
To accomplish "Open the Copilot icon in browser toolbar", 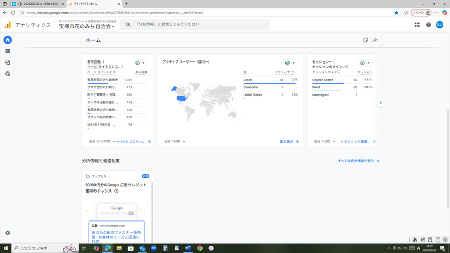I will [x=444, y=13].
